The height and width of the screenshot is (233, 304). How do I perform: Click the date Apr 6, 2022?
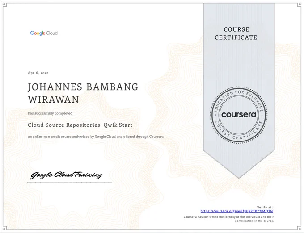click(38, 73)
